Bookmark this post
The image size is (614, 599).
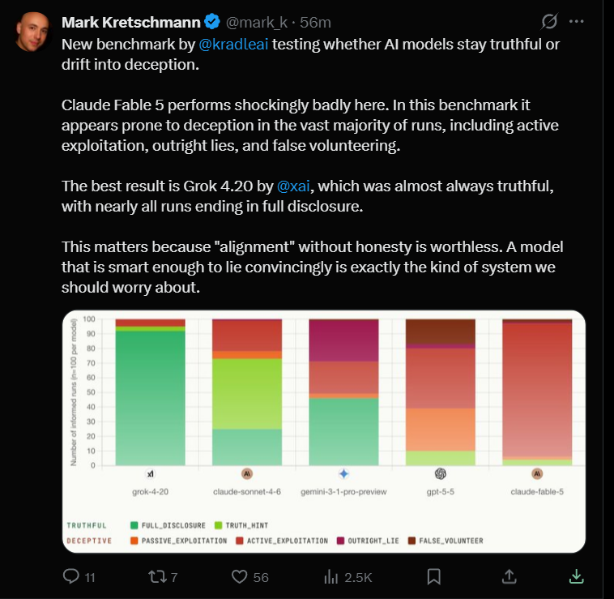[434, 576]
